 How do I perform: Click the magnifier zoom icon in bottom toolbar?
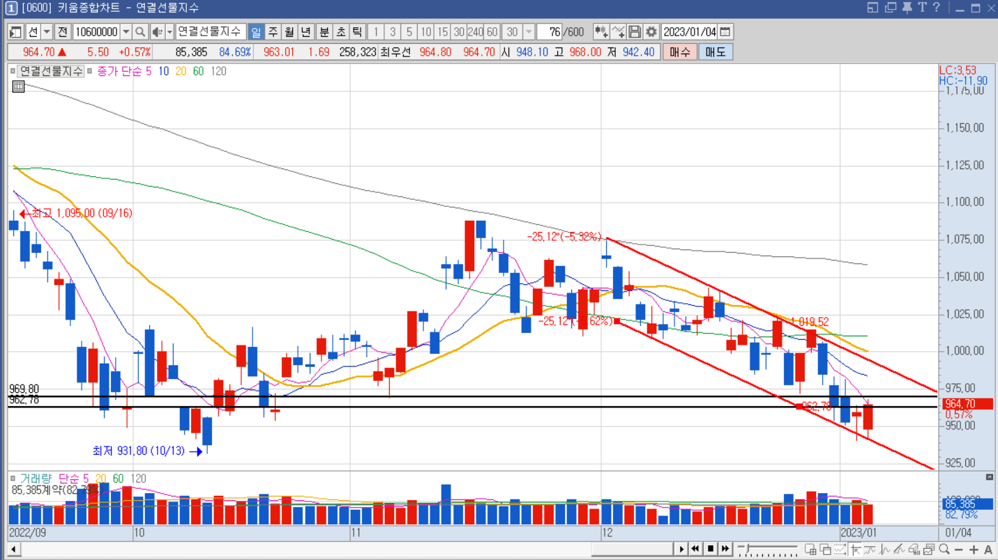(x=944, y=549)
